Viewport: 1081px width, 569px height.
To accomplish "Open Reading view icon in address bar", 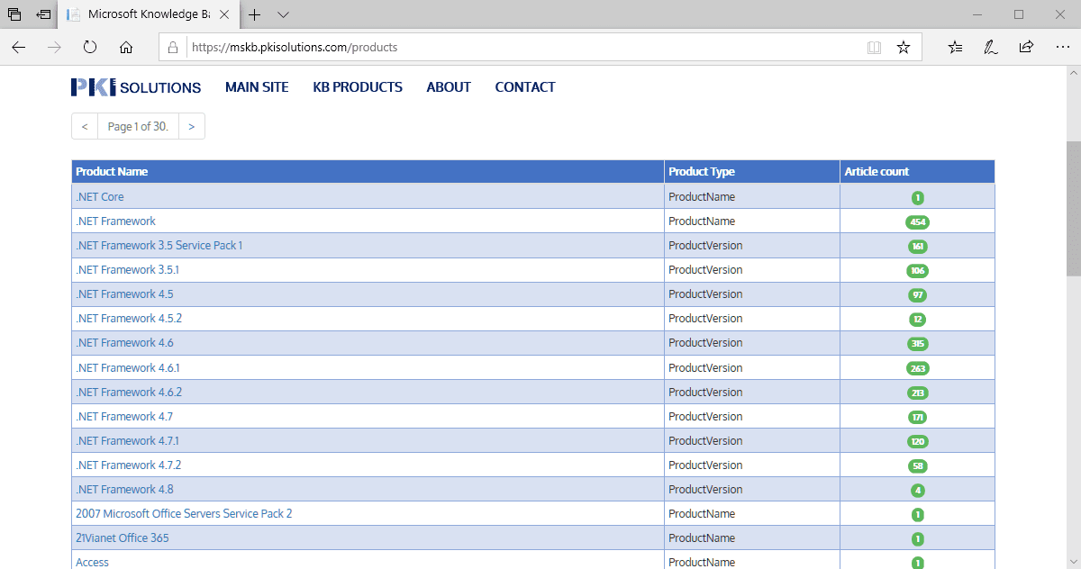I will click(x=874, y=47).
